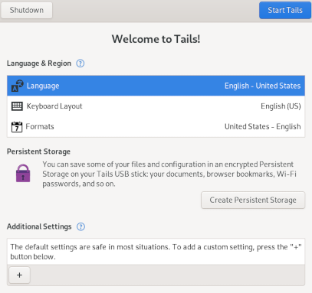Open the Keyboard Layout row
312x293 pixels.
click(156, 106)
